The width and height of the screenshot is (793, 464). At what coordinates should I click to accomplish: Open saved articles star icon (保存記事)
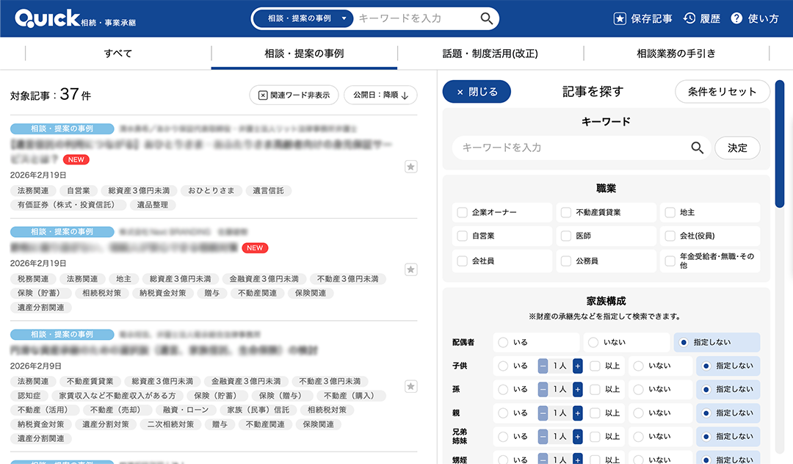tap(620, 18)
